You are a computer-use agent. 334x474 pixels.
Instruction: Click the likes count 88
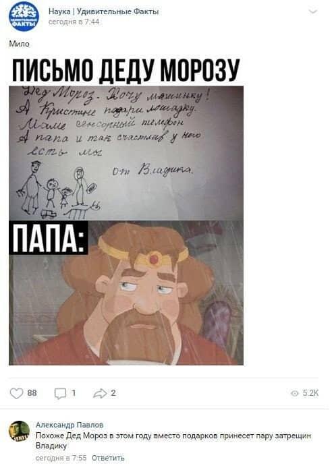(x=32, y=393)
